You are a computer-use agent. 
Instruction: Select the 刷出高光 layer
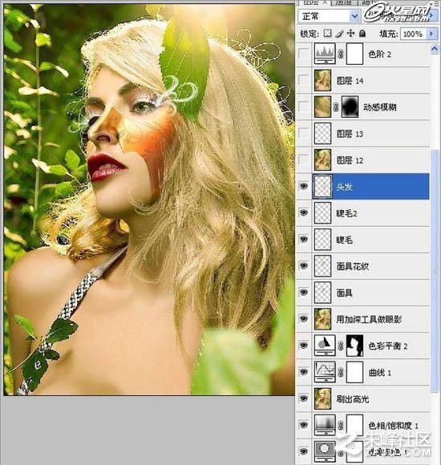[x=370, y=398]
